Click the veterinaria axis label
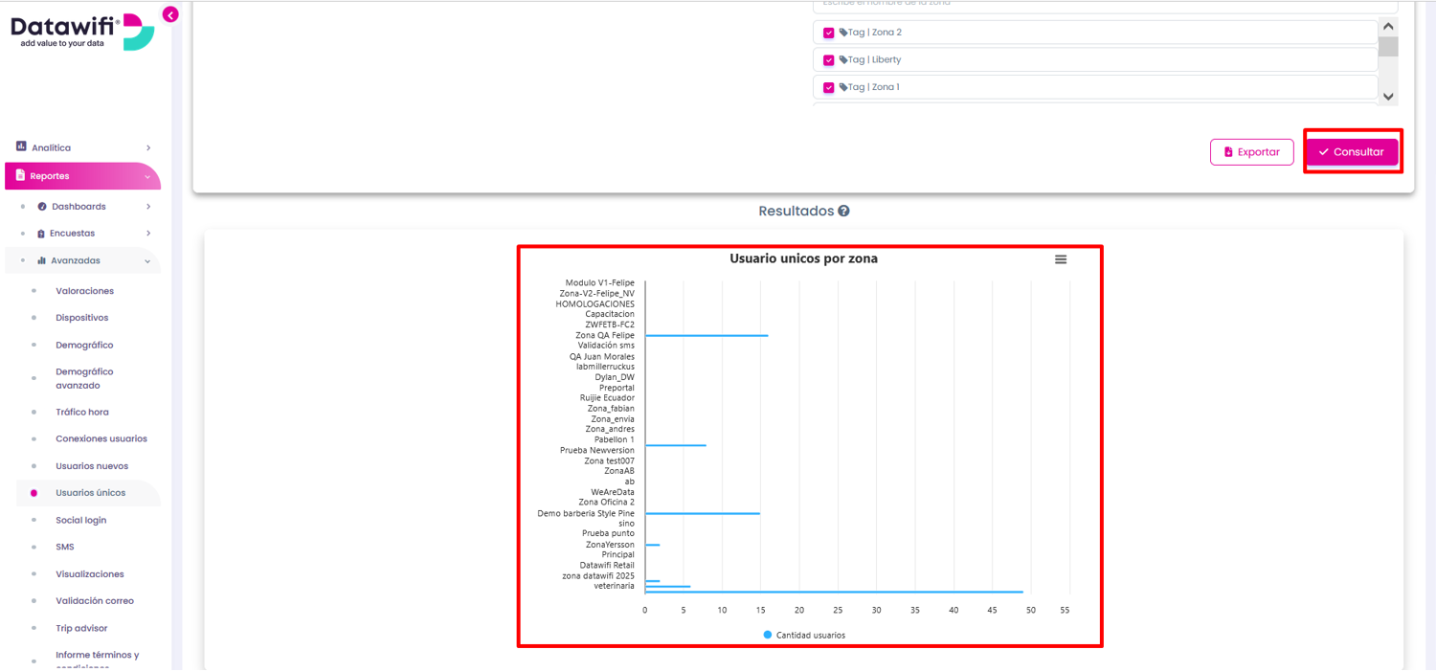1436x672 pixels. tap(614, 586)
